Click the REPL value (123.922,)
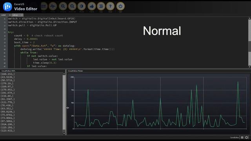Viewport: 251px width, 141px height. (x=8, y=130)
